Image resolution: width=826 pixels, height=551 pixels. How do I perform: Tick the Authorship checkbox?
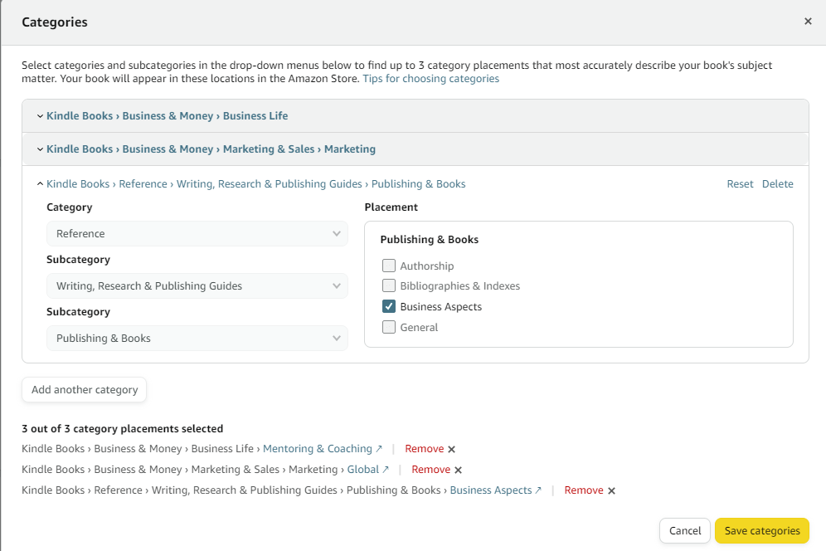pos(389,266)
